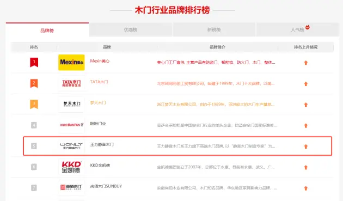This screenshot has height=201, width=343.
Task: Select the 品牌榜 tab
Action: tap(47, 30)
